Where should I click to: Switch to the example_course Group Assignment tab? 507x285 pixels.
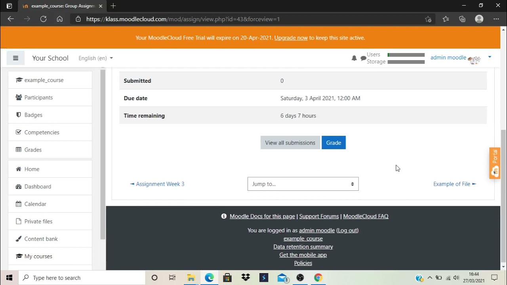63,6
